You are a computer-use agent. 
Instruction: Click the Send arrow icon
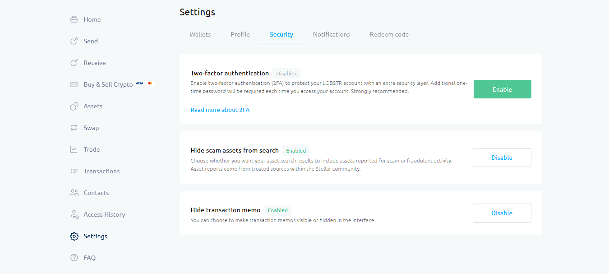[74, 41]
